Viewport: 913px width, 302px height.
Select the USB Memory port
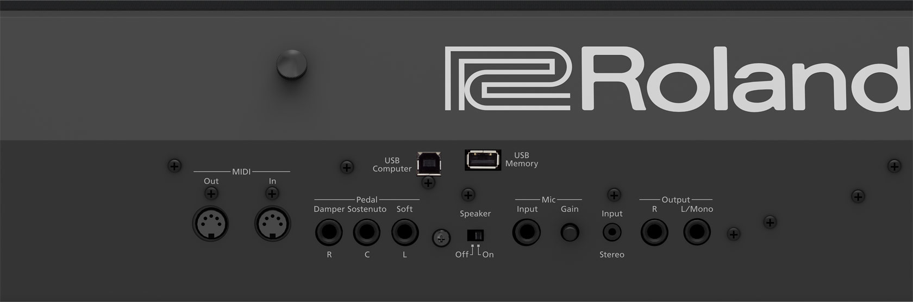(x=483, y=160)
